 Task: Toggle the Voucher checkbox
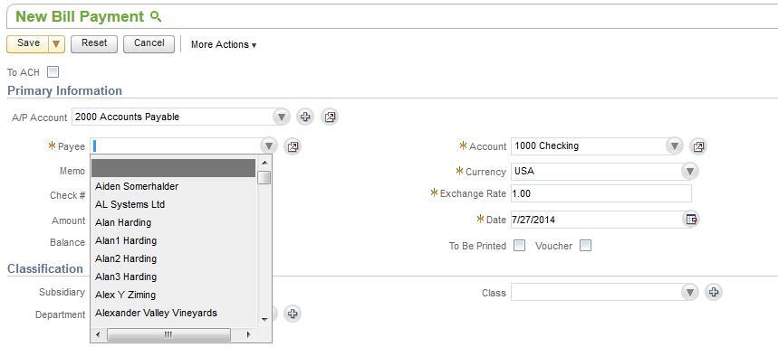point(585,246)
